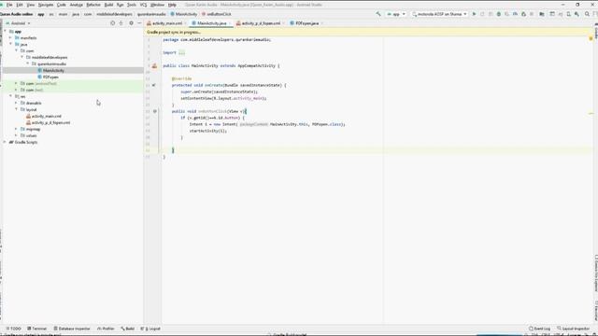Open the Layout Inspector tool window

pyautogui.click(x=573, y=329)
